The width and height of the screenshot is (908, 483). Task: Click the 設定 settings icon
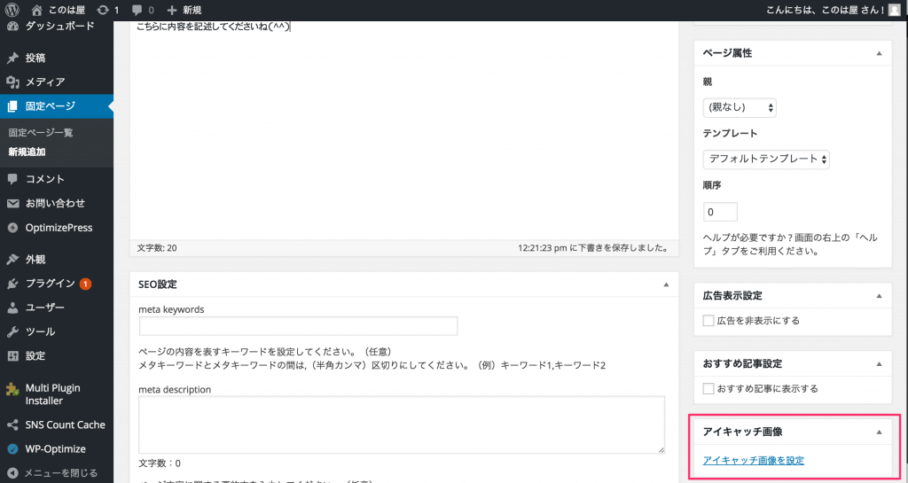[12, 356]
